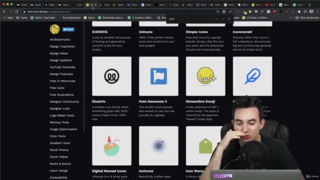Select Image Optimization category
Screen dimensions: 320x180
pos(63,129)
